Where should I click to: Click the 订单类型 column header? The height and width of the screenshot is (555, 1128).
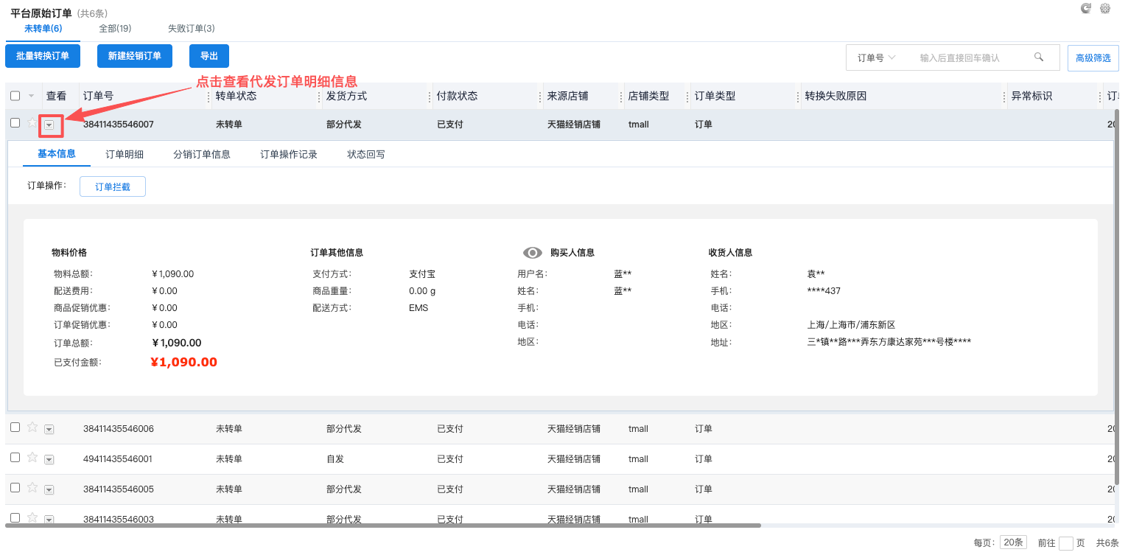click(x=715, y=96)
